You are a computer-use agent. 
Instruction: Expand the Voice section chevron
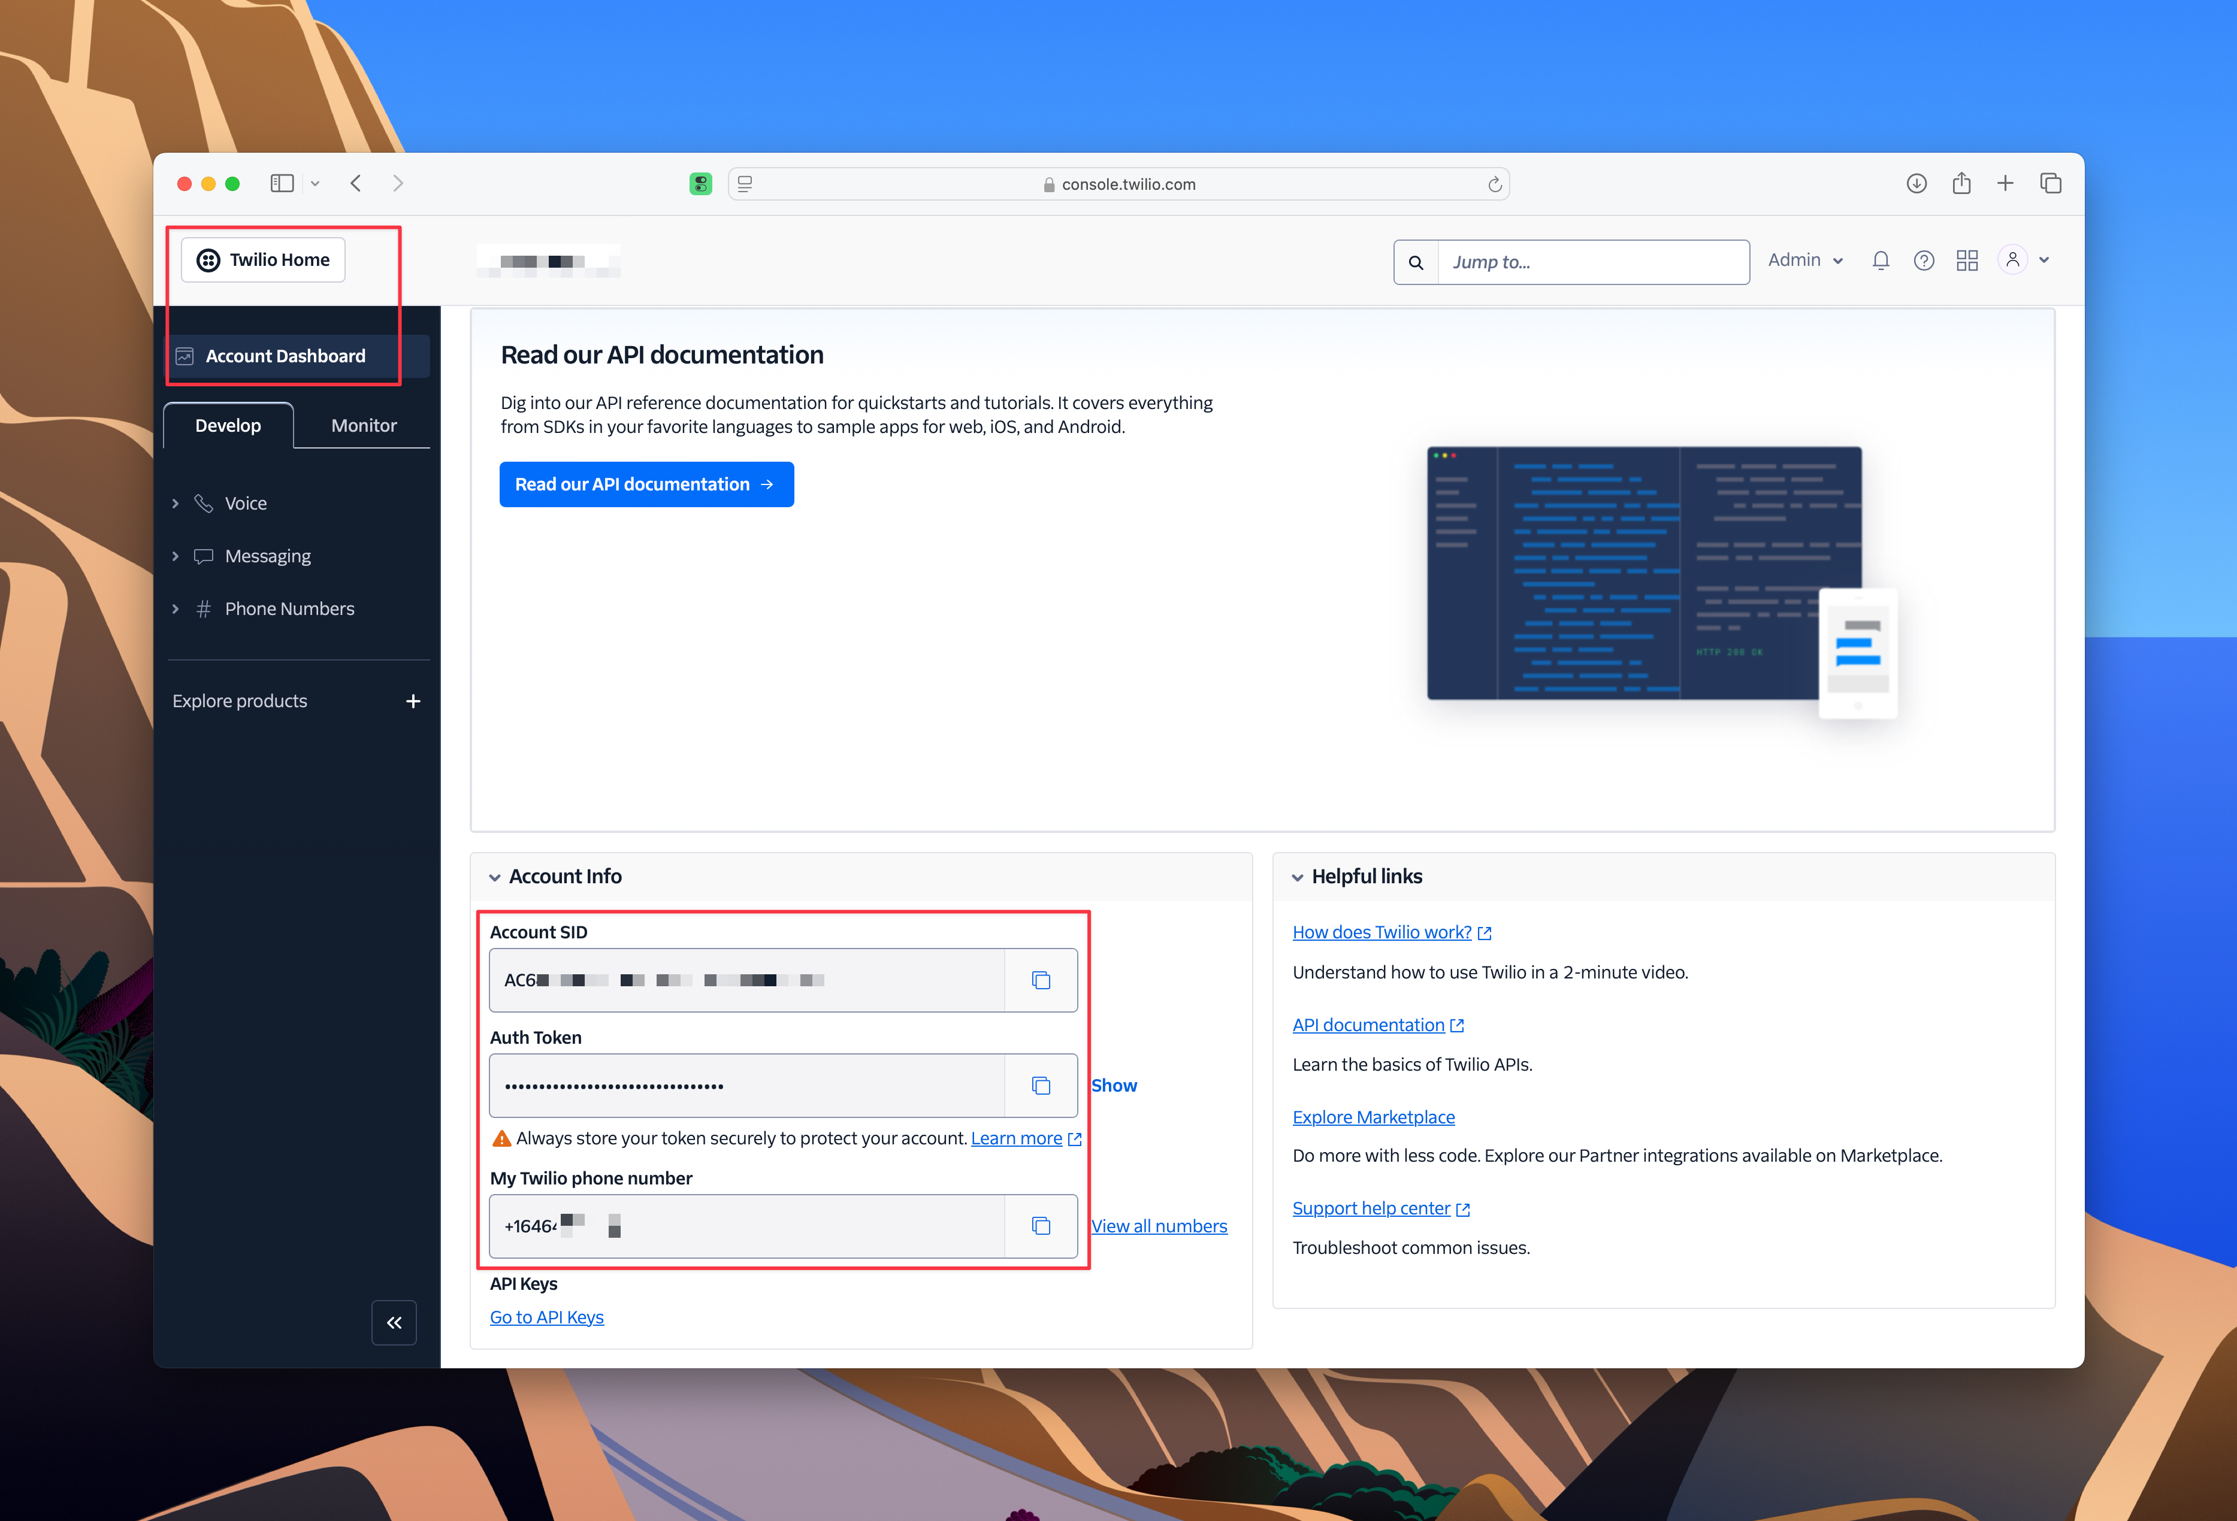pyautogui.click(x=175, y=503)
